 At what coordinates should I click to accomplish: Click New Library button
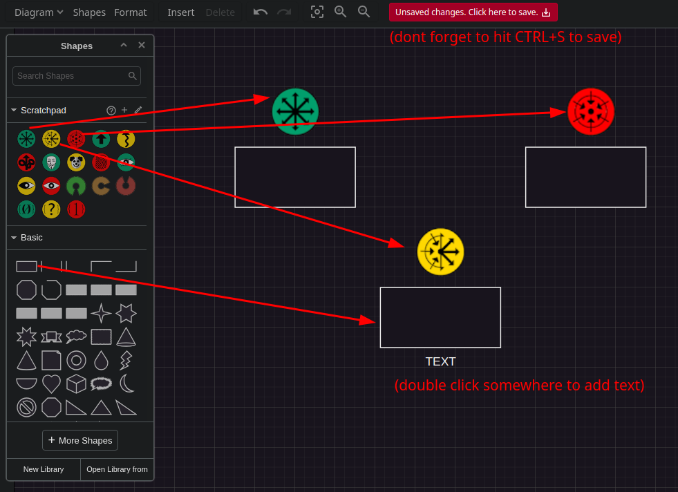tap(44, 469)
